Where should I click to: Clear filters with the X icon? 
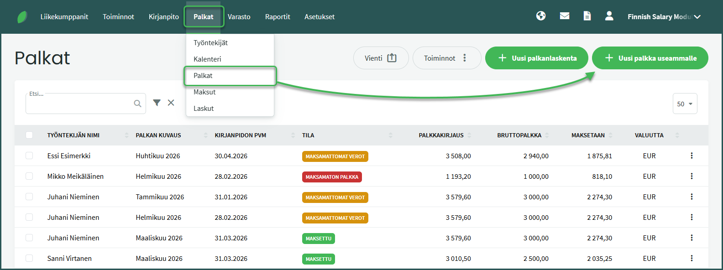[171, 103]
